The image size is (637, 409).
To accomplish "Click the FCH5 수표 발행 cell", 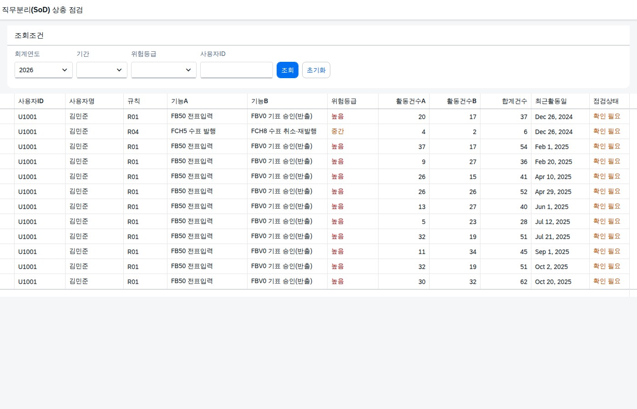I will tap(207, 132).
